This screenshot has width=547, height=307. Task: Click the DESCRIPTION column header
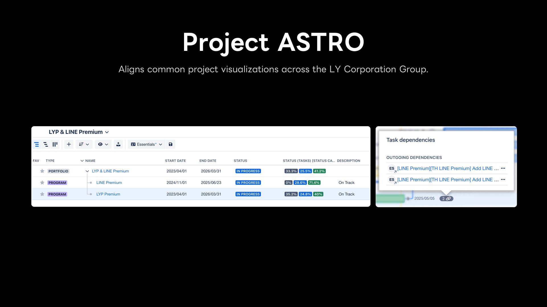click(348, 161)
